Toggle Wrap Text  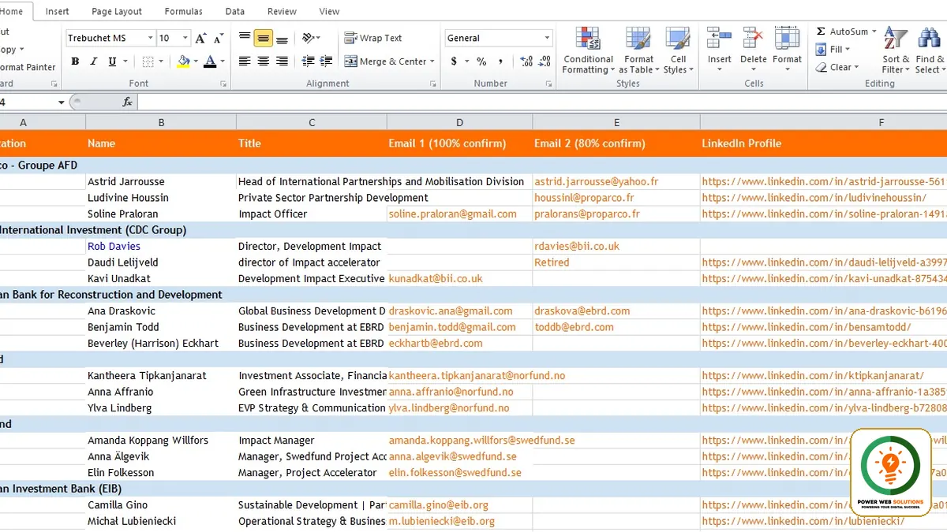[372, 38]
